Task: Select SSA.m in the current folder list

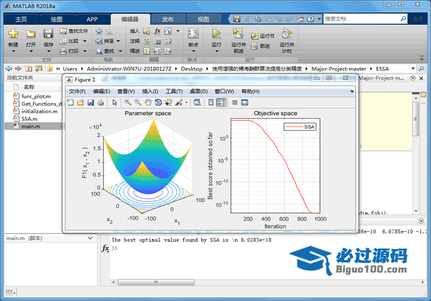Action: tap(30, 119)
